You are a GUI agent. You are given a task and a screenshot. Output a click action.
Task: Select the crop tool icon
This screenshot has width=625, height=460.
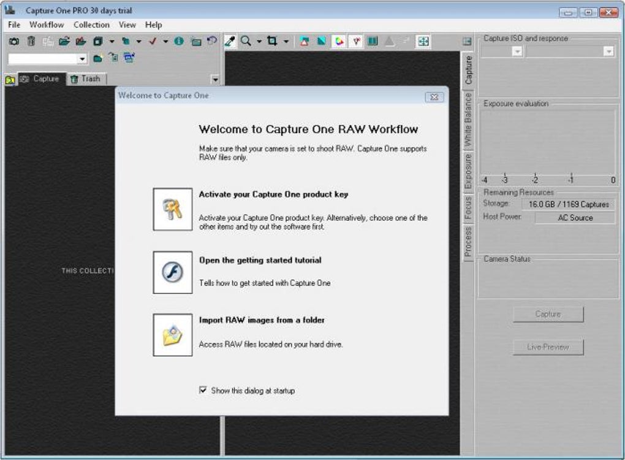click(272, 40)
